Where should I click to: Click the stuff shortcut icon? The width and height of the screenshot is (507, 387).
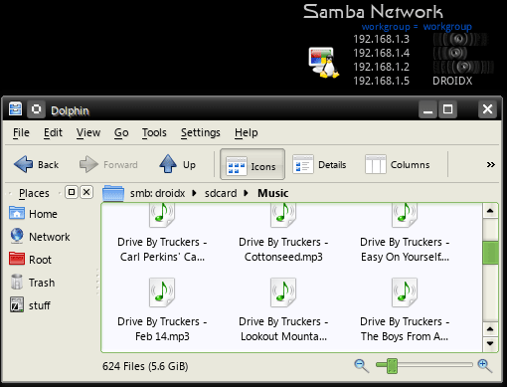pos(17,304)
